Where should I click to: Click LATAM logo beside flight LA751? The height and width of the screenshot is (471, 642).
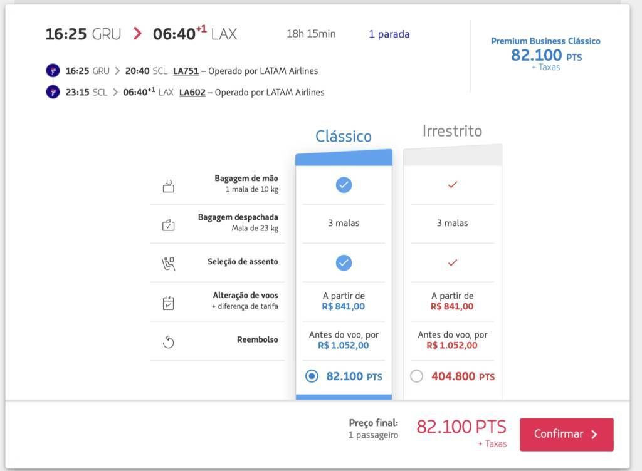pyautogui.click(x=53, y=71)
